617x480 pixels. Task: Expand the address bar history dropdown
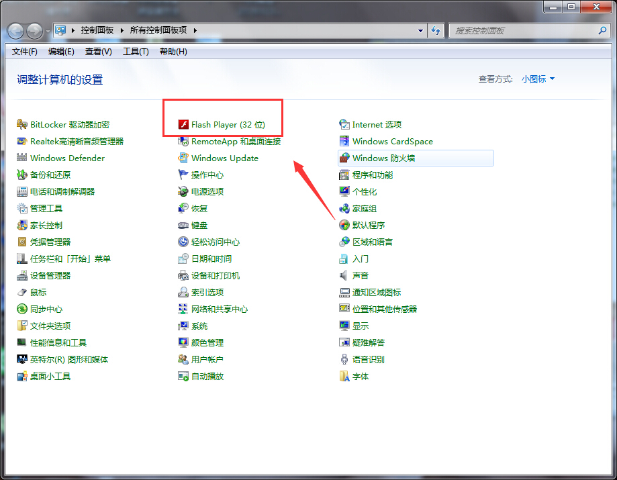click(x=420, y=30)
